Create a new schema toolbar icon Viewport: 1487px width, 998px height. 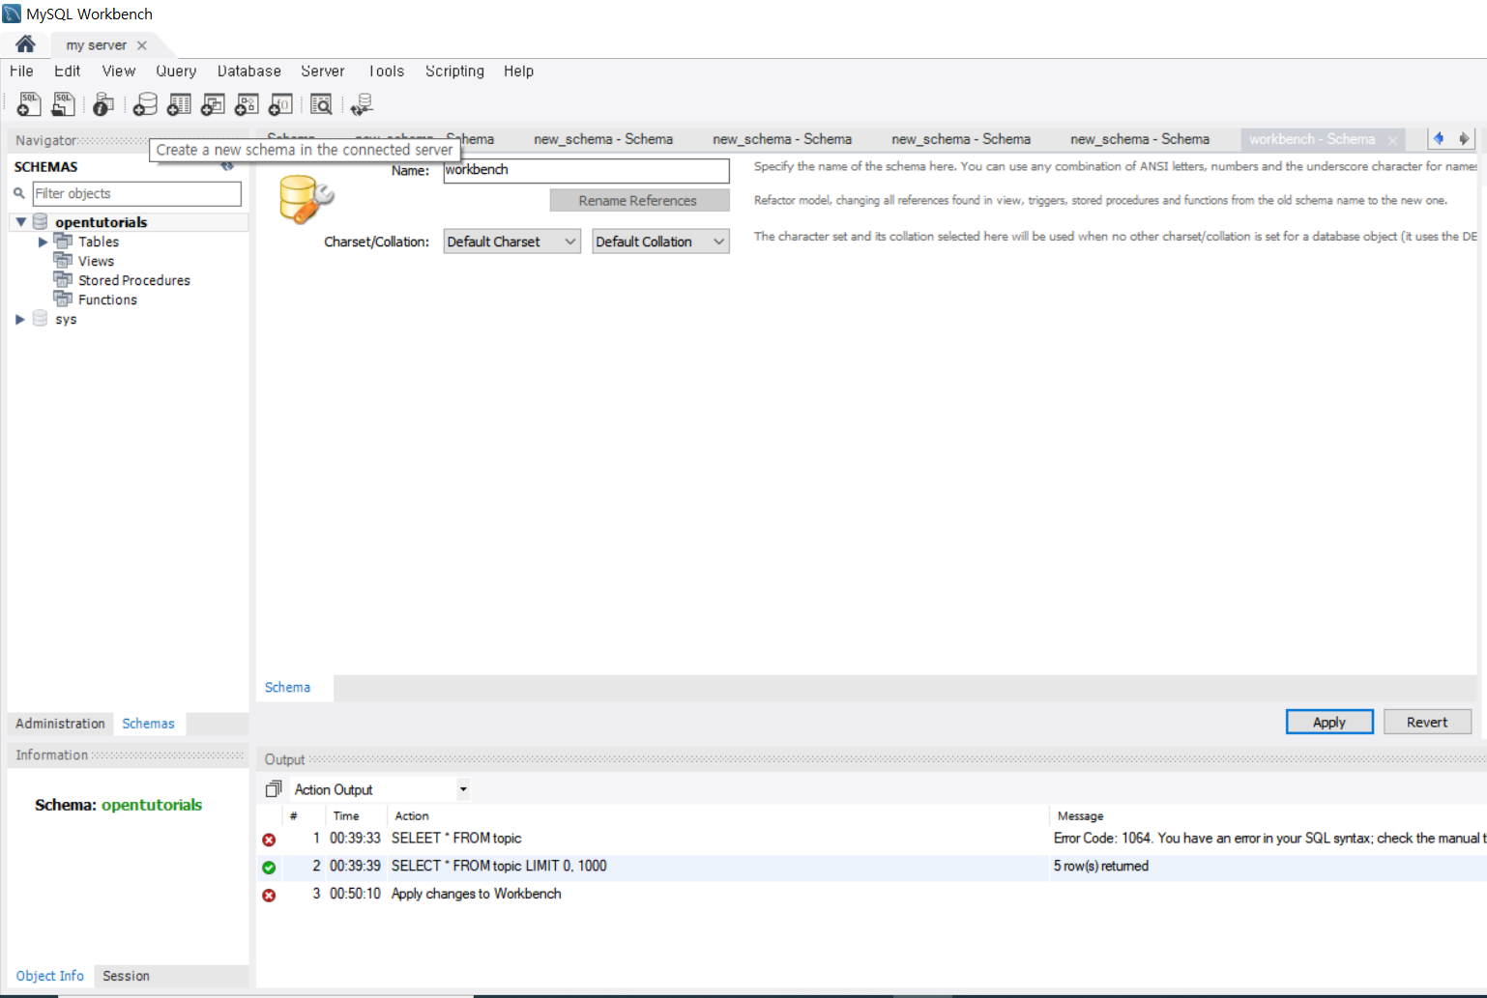(145, 103)
